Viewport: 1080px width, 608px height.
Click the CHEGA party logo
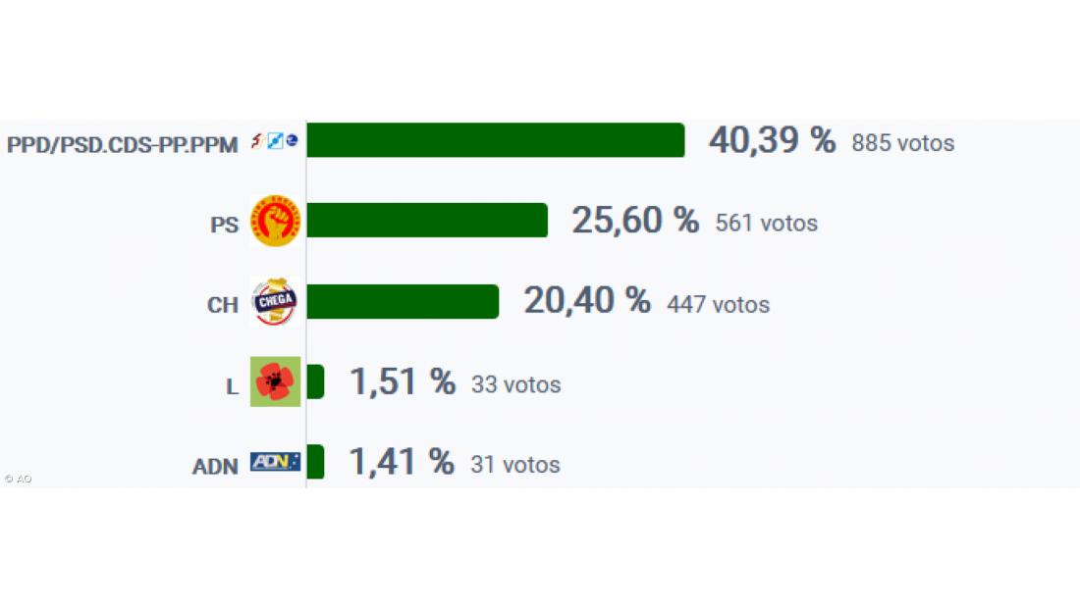(x=275, y=301)
